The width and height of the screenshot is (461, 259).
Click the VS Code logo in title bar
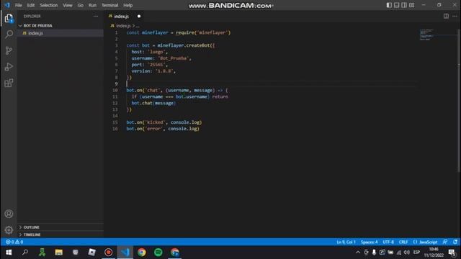click(x=7, y=5)
